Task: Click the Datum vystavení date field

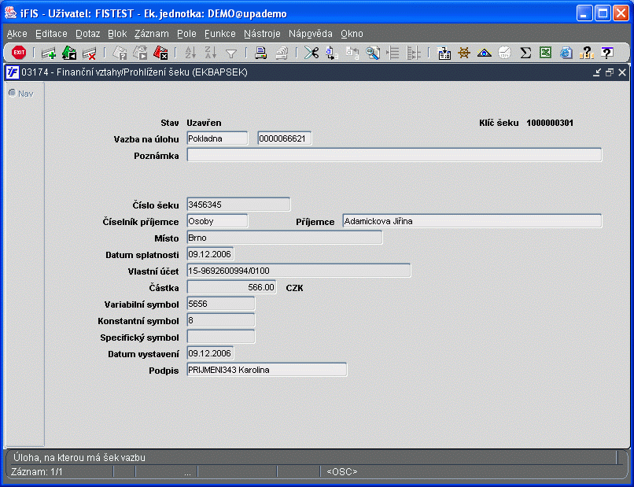Action: 210,353
